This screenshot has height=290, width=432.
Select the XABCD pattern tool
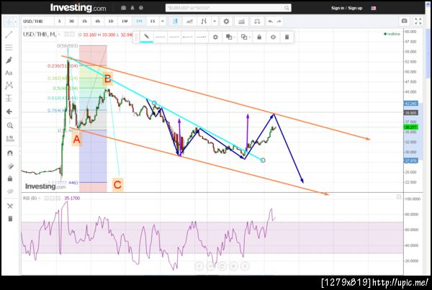9,86
